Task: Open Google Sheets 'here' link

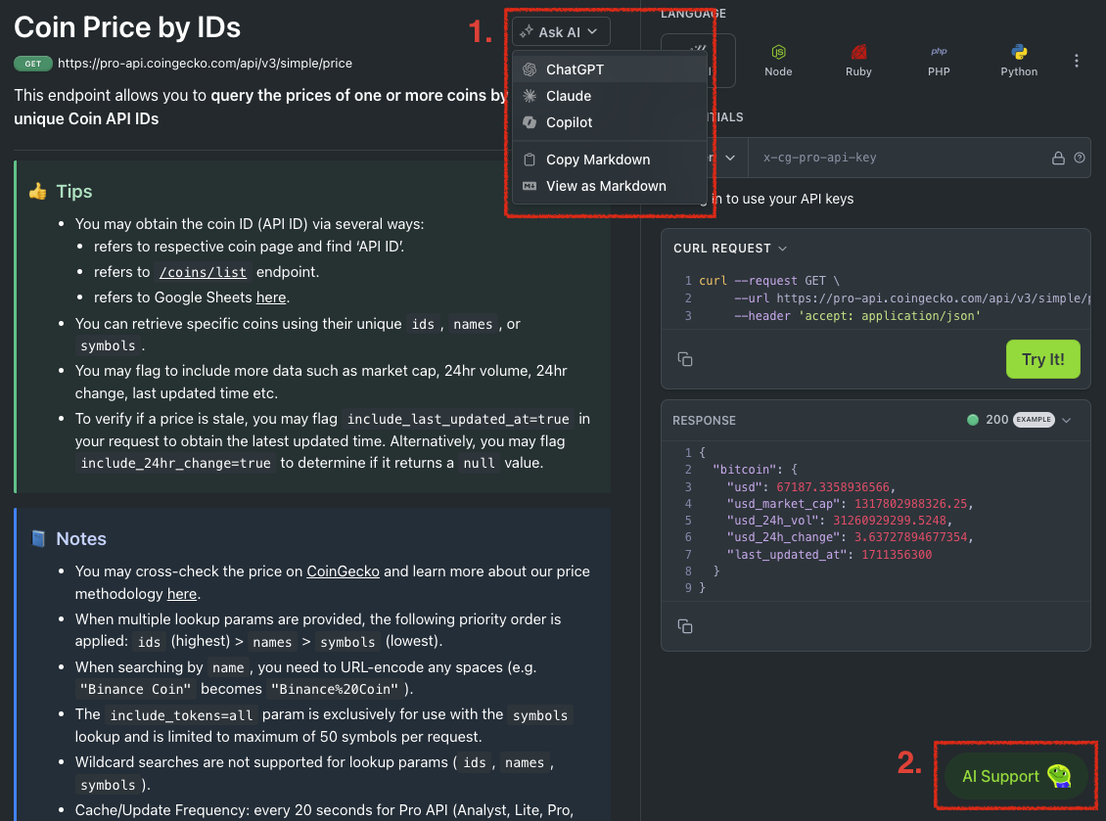Action: click(271, 297)
